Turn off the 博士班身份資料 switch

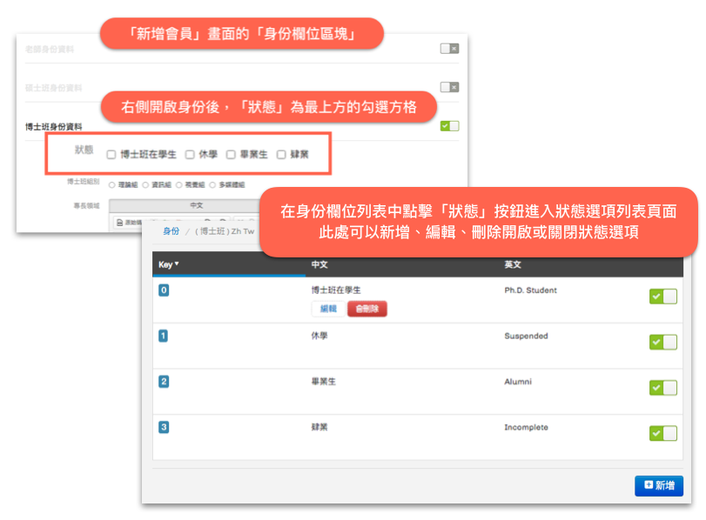point(449,126)
